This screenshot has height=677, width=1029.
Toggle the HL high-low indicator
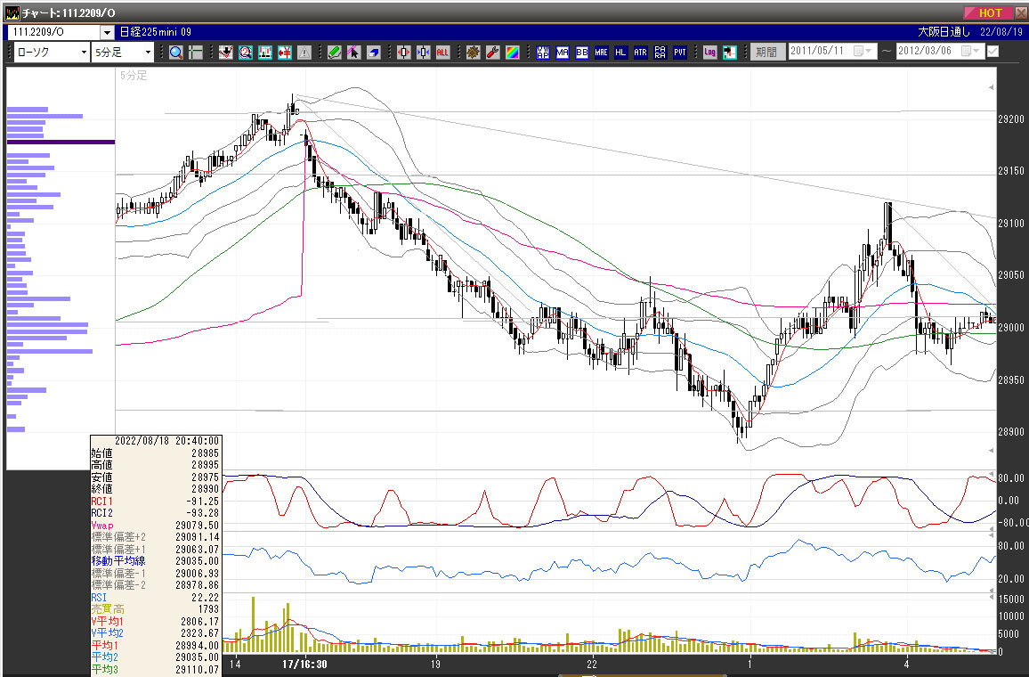coord(620,53)
